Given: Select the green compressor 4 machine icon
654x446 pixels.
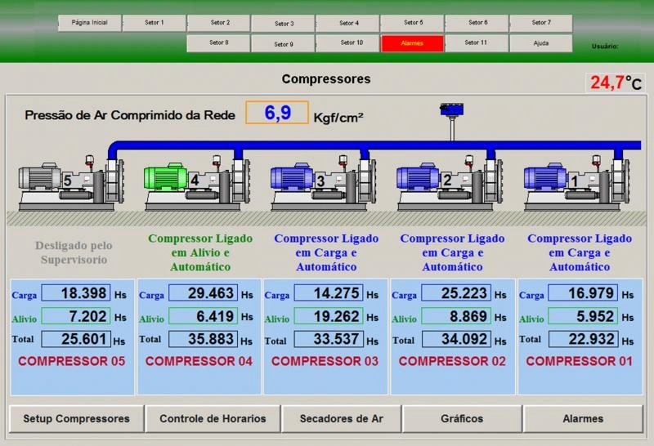Looking at the screenshot, I should [x=196, y=184].
